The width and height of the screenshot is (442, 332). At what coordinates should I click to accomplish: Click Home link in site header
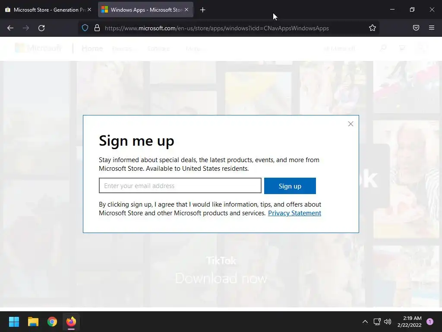pos(92,48)
